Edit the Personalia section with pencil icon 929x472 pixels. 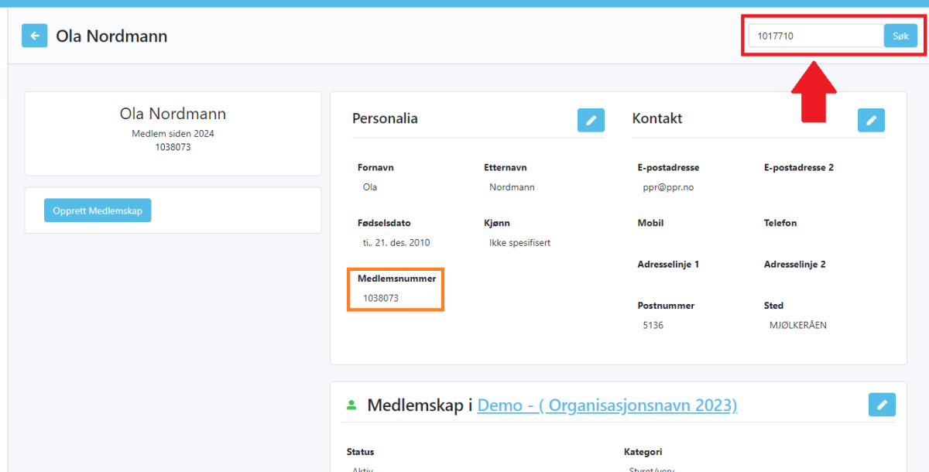pos(591,120)
